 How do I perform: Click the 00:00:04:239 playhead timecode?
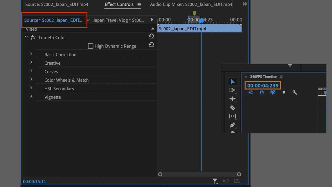(x=263, y=85)
